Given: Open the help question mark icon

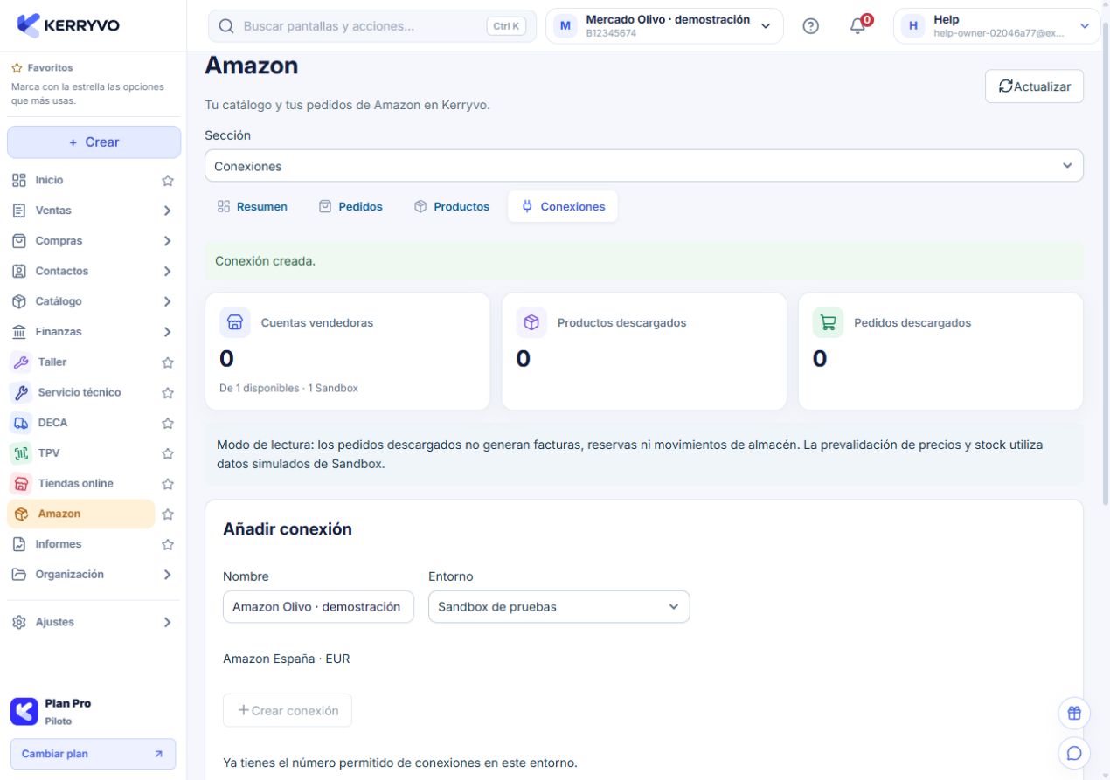Looking at the screenshot, I should coord(810,26).
